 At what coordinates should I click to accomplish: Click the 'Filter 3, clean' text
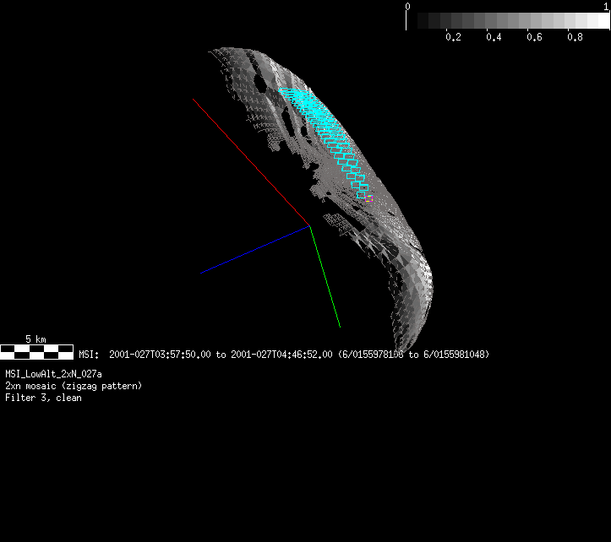tap(43, 398)
